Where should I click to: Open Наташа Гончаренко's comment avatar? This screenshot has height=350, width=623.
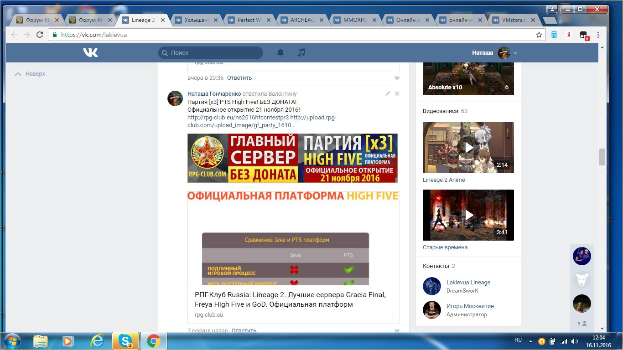175,98
